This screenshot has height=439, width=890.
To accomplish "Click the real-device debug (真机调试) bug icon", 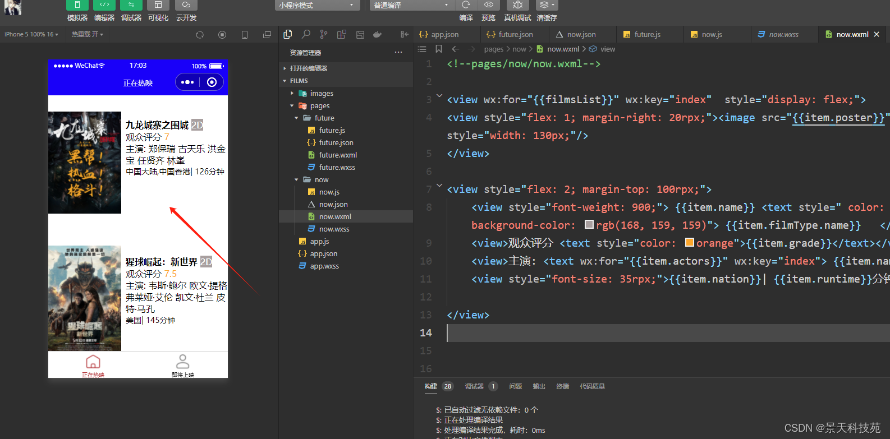I will [517, 5].
